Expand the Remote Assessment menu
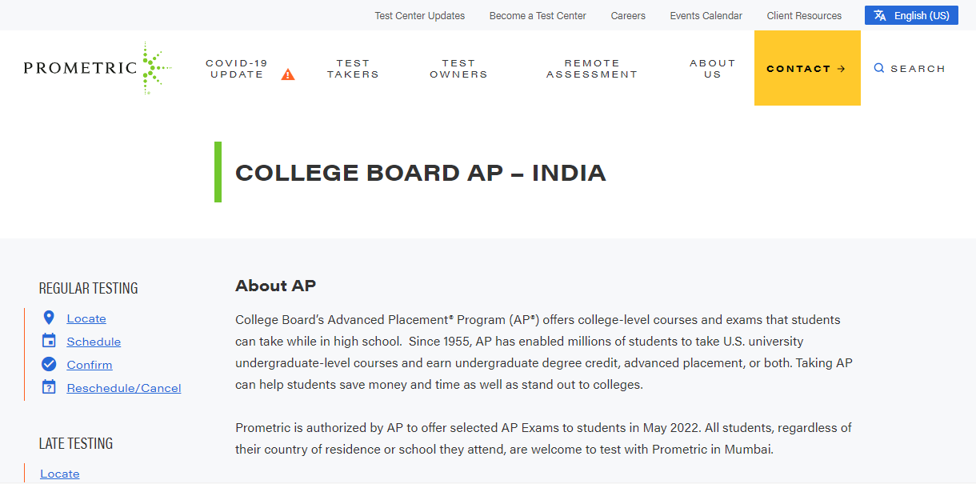Viewport: 976px width, 484px height. coord(592,69)
